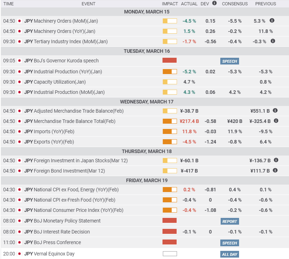
Task: Click empty impact bar for Vernal Equinox Day
Action: pyautogui.click(x=170, y=254)
